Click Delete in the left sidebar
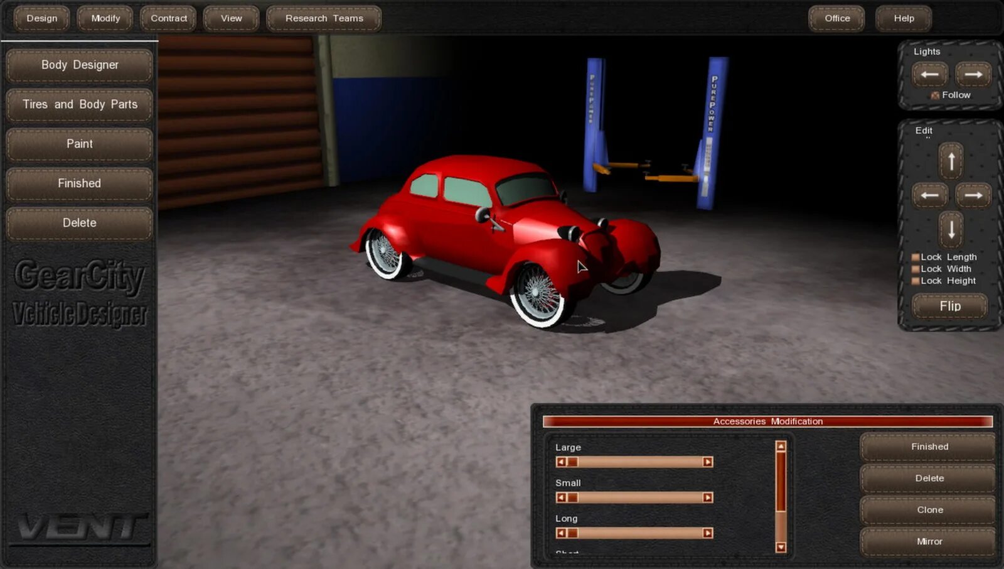The height and width of the screenshot is (569, 1004). pyautogui.click(x=80, y=223)
